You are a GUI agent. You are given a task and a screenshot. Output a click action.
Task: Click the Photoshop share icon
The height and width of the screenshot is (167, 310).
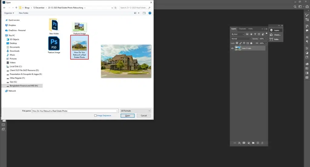tap(307, 7)
